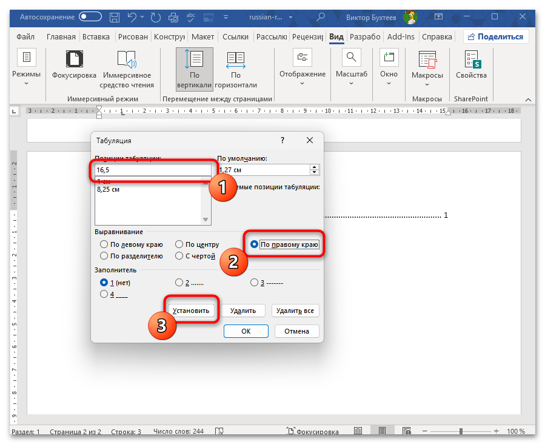Viewport: 545px width, 444px height.
Task: Expand the Zoom dropdown in ribbon
Action: click(352, 84)
